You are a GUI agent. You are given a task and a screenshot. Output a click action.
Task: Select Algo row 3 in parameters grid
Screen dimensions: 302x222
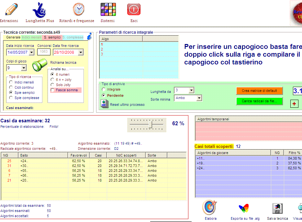coord(139,54)
